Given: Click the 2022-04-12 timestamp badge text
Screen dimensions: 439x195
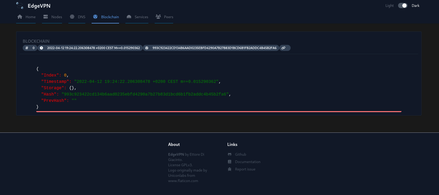Looking at the screenshot, I should pyautogui.click(x=93, y=48).
